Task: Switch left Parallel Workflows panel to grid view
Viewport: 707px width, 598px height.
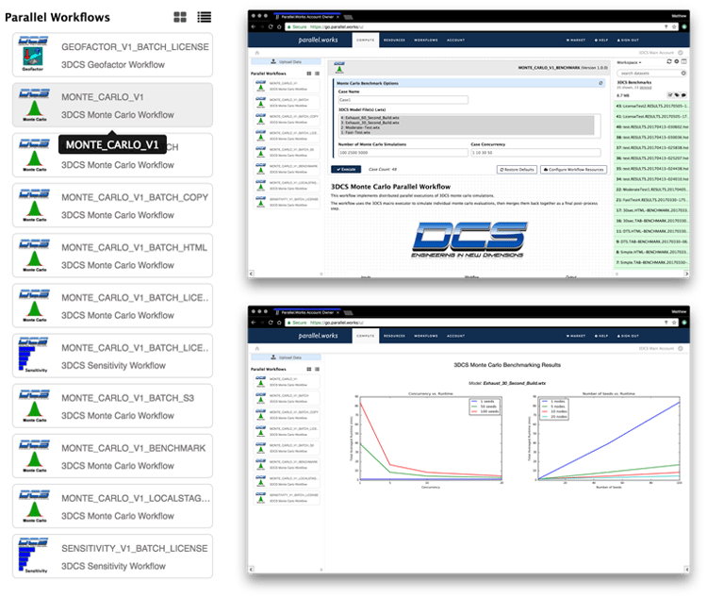Action: tap(180, 17)
